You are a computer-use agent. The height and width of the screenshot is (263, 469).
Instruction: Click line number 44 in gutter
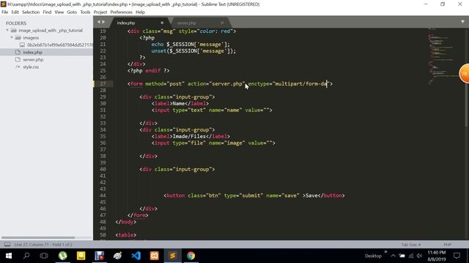pyautogui.click(x=103, y=196)
